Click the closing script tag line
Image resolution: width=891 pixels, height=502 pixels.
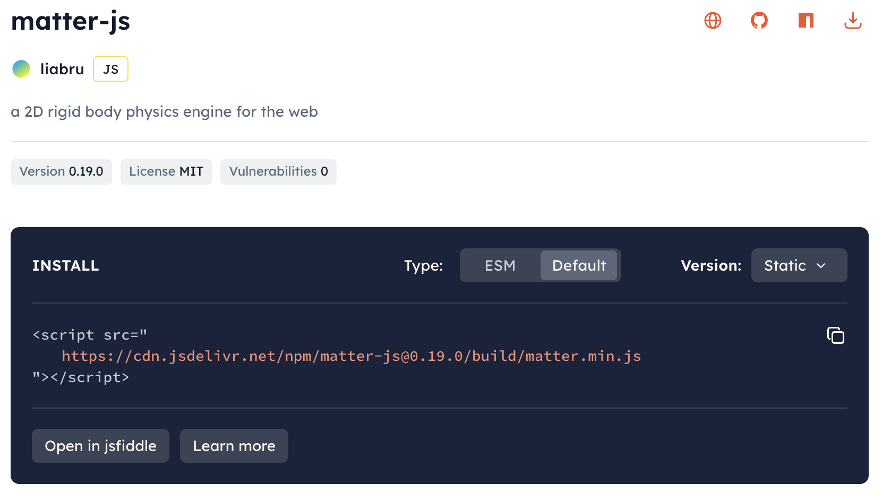(x=81, y=377)
